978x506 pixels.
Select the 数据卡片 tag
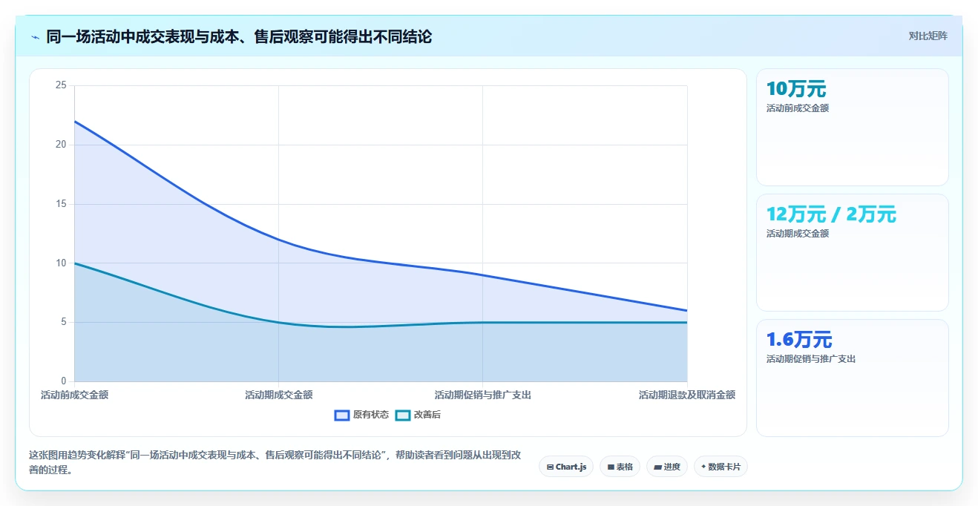coord(721,467)
